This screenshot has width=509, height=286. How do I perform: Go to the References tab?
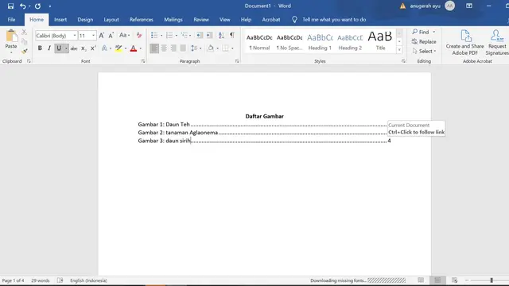(x=142, y=19)
